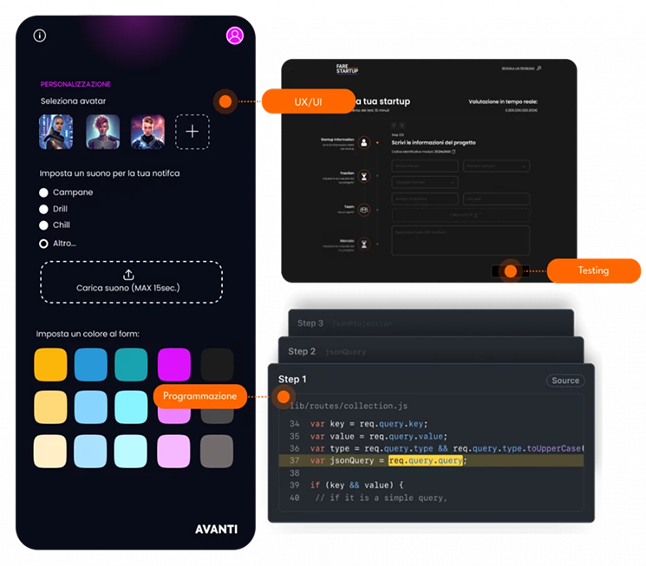Select the Chill sound radio button
This screenshot has height=566, width=646.
[x=43, y=225]
